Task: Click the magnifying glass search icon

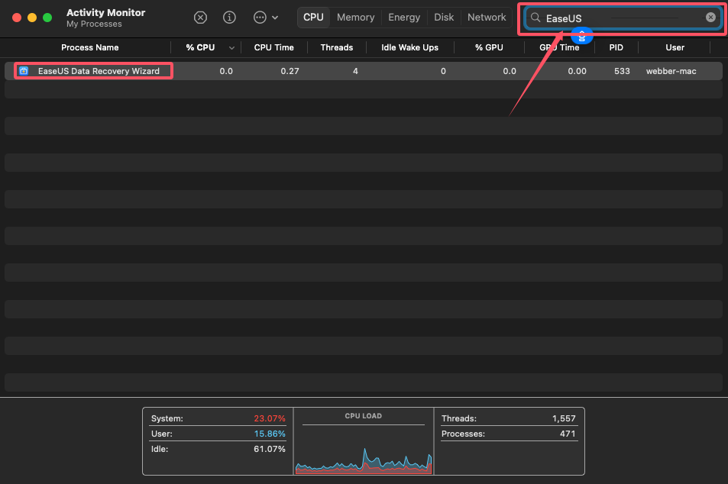Action: [x=535, y=18]
